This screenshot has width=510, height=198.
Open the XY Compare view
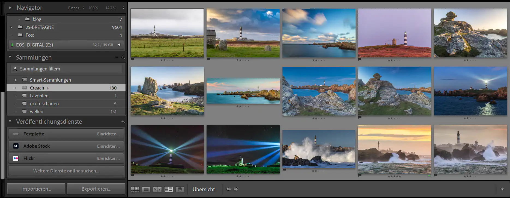click(x=157, y=189)
